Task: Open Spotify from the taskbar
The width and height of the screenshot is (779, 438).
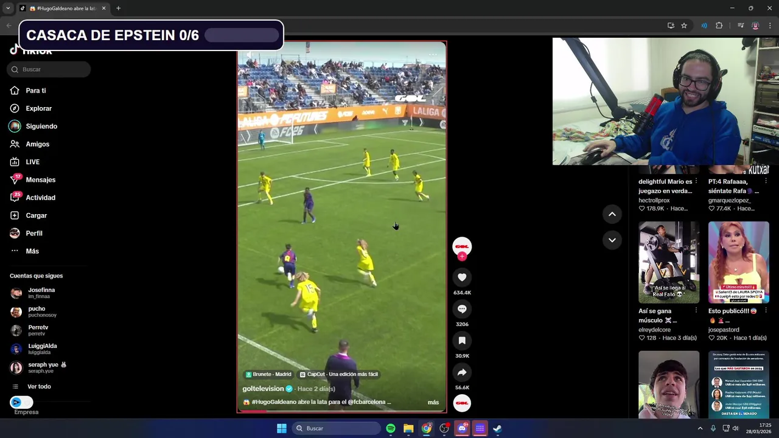Action: click(391, 428)
